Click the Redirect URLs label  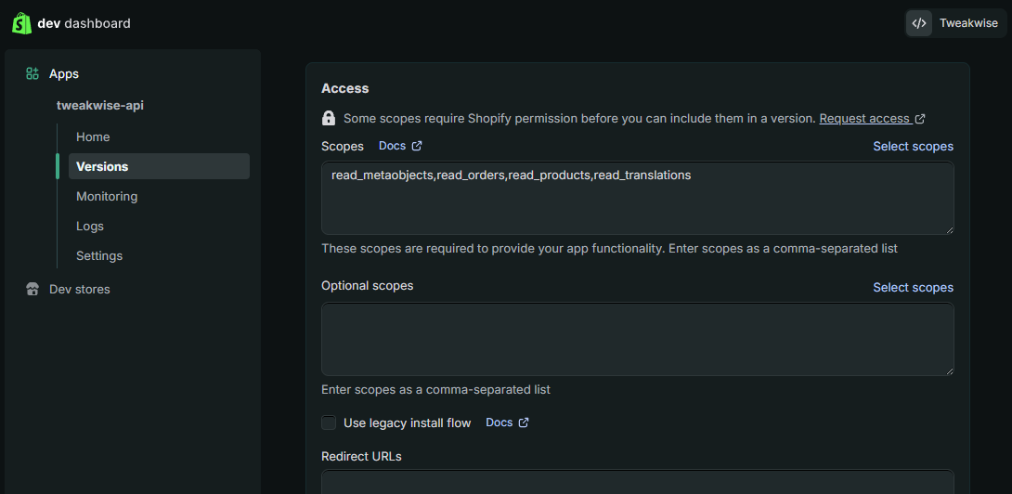[x=361, y=457]
